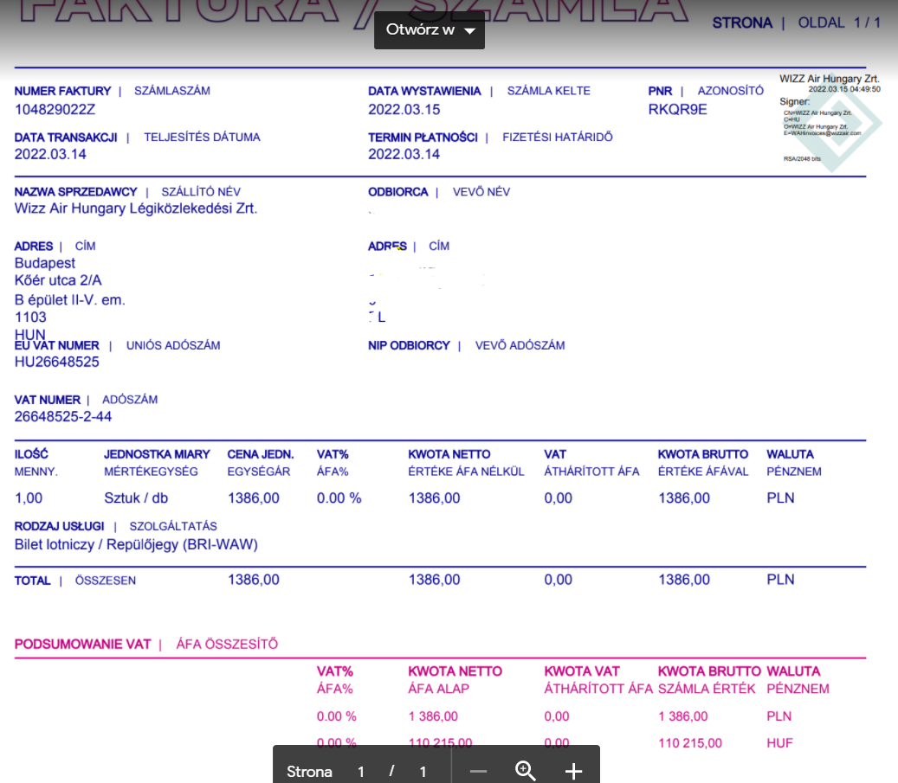The image size is (898, 783).
Task: Select address line Kőér utca 2/A
Action: [x=58, y=280]
